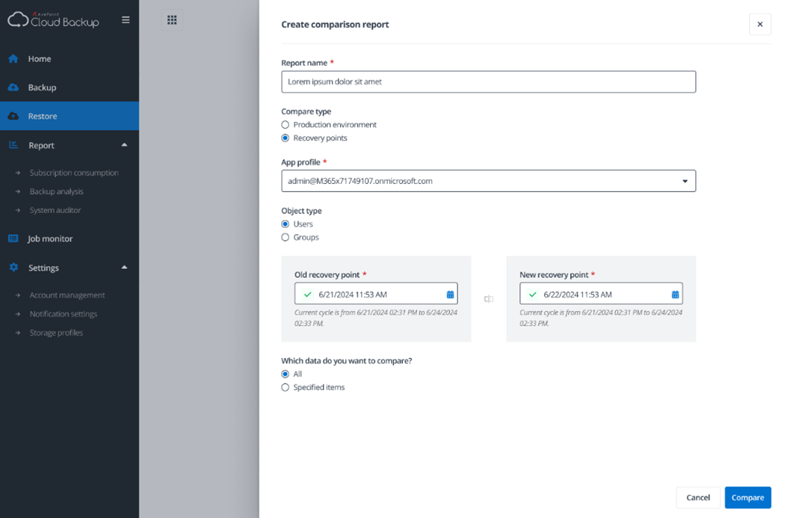Open Job monitor in sidebar

(x=70, y=238)
